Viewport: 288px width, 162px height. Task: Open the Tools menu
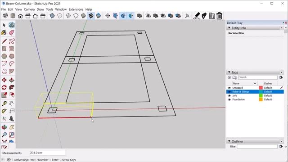49,9
